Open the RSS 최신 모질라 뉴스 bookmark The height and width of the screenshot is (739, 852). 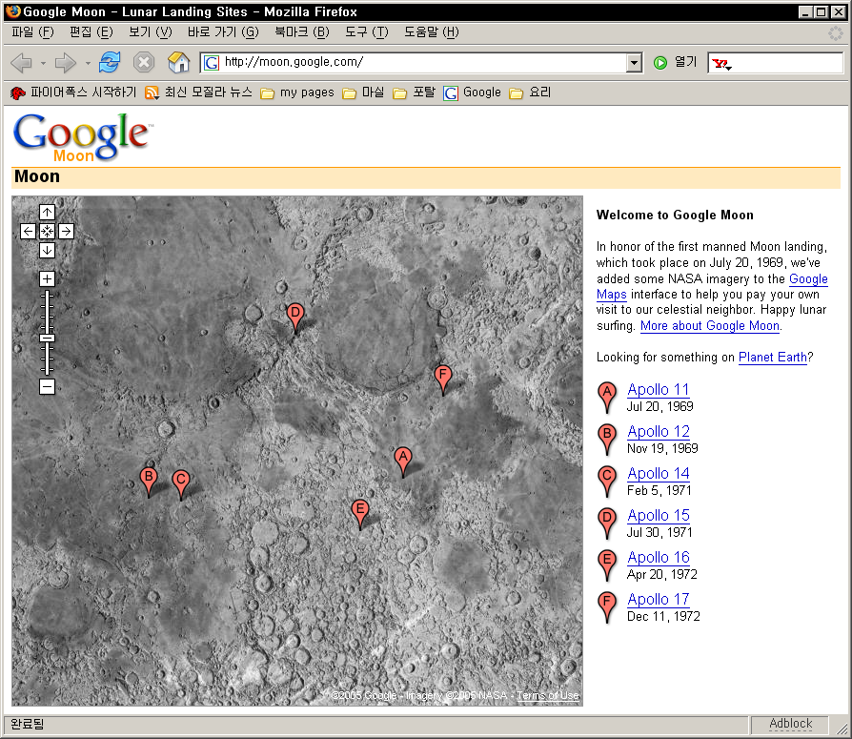point(199,92)
